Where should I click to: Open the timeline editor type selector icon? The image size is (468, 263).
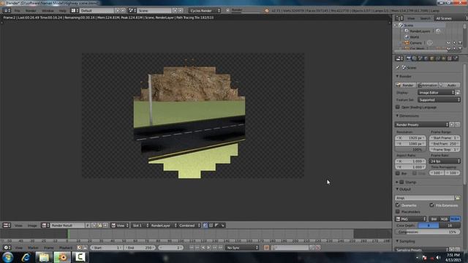[7, 248]
